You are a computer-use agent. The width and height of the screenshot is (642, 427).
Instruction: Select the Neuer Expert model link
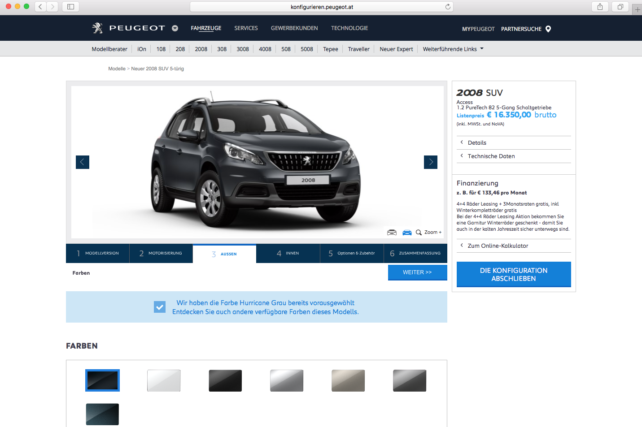(x=396, y=49)
